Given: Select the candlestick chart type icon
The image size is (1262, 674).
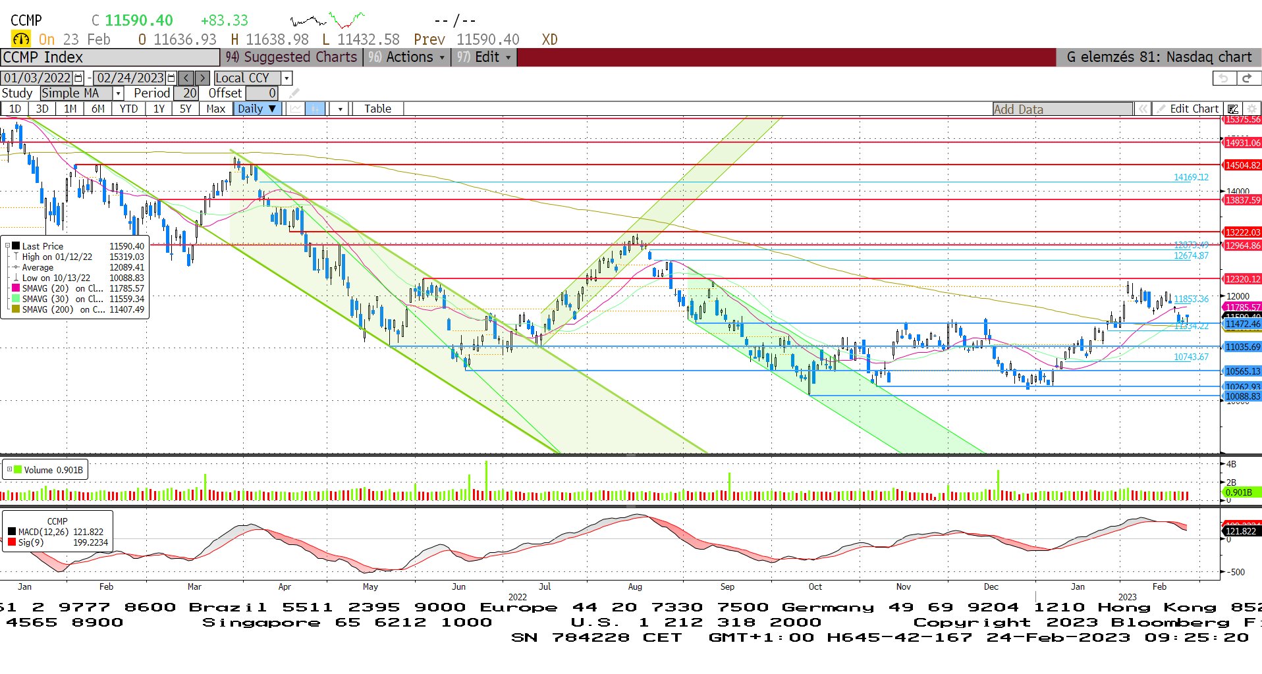Looking at the screenshot, I should coord(315,109).
